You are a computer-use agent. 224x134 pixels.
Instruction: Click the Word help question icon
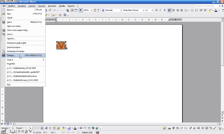(x=95, y=10)
